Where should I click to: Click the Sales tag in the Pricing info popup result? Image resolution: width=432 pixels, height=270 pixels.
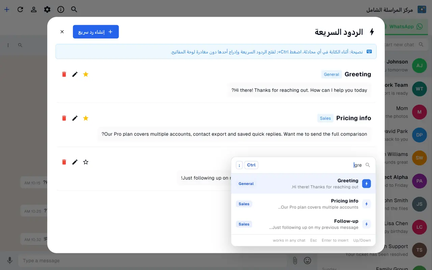(x=244, y=204)
